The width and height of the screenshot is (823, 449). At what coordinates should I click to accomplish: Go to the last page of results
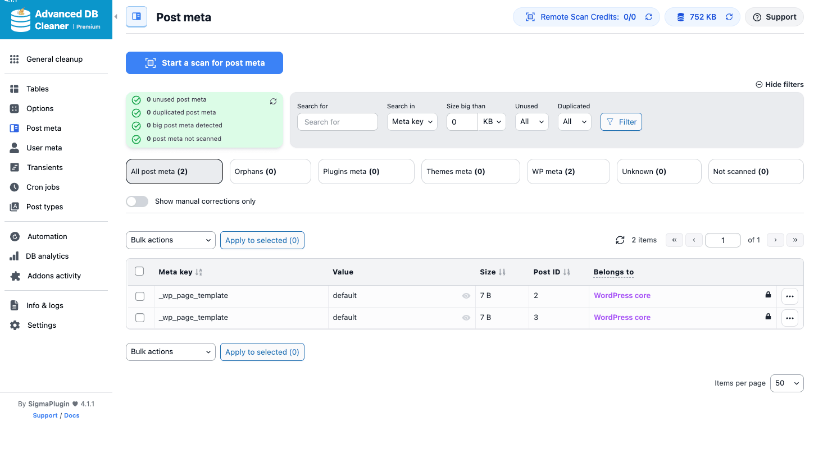795,240
